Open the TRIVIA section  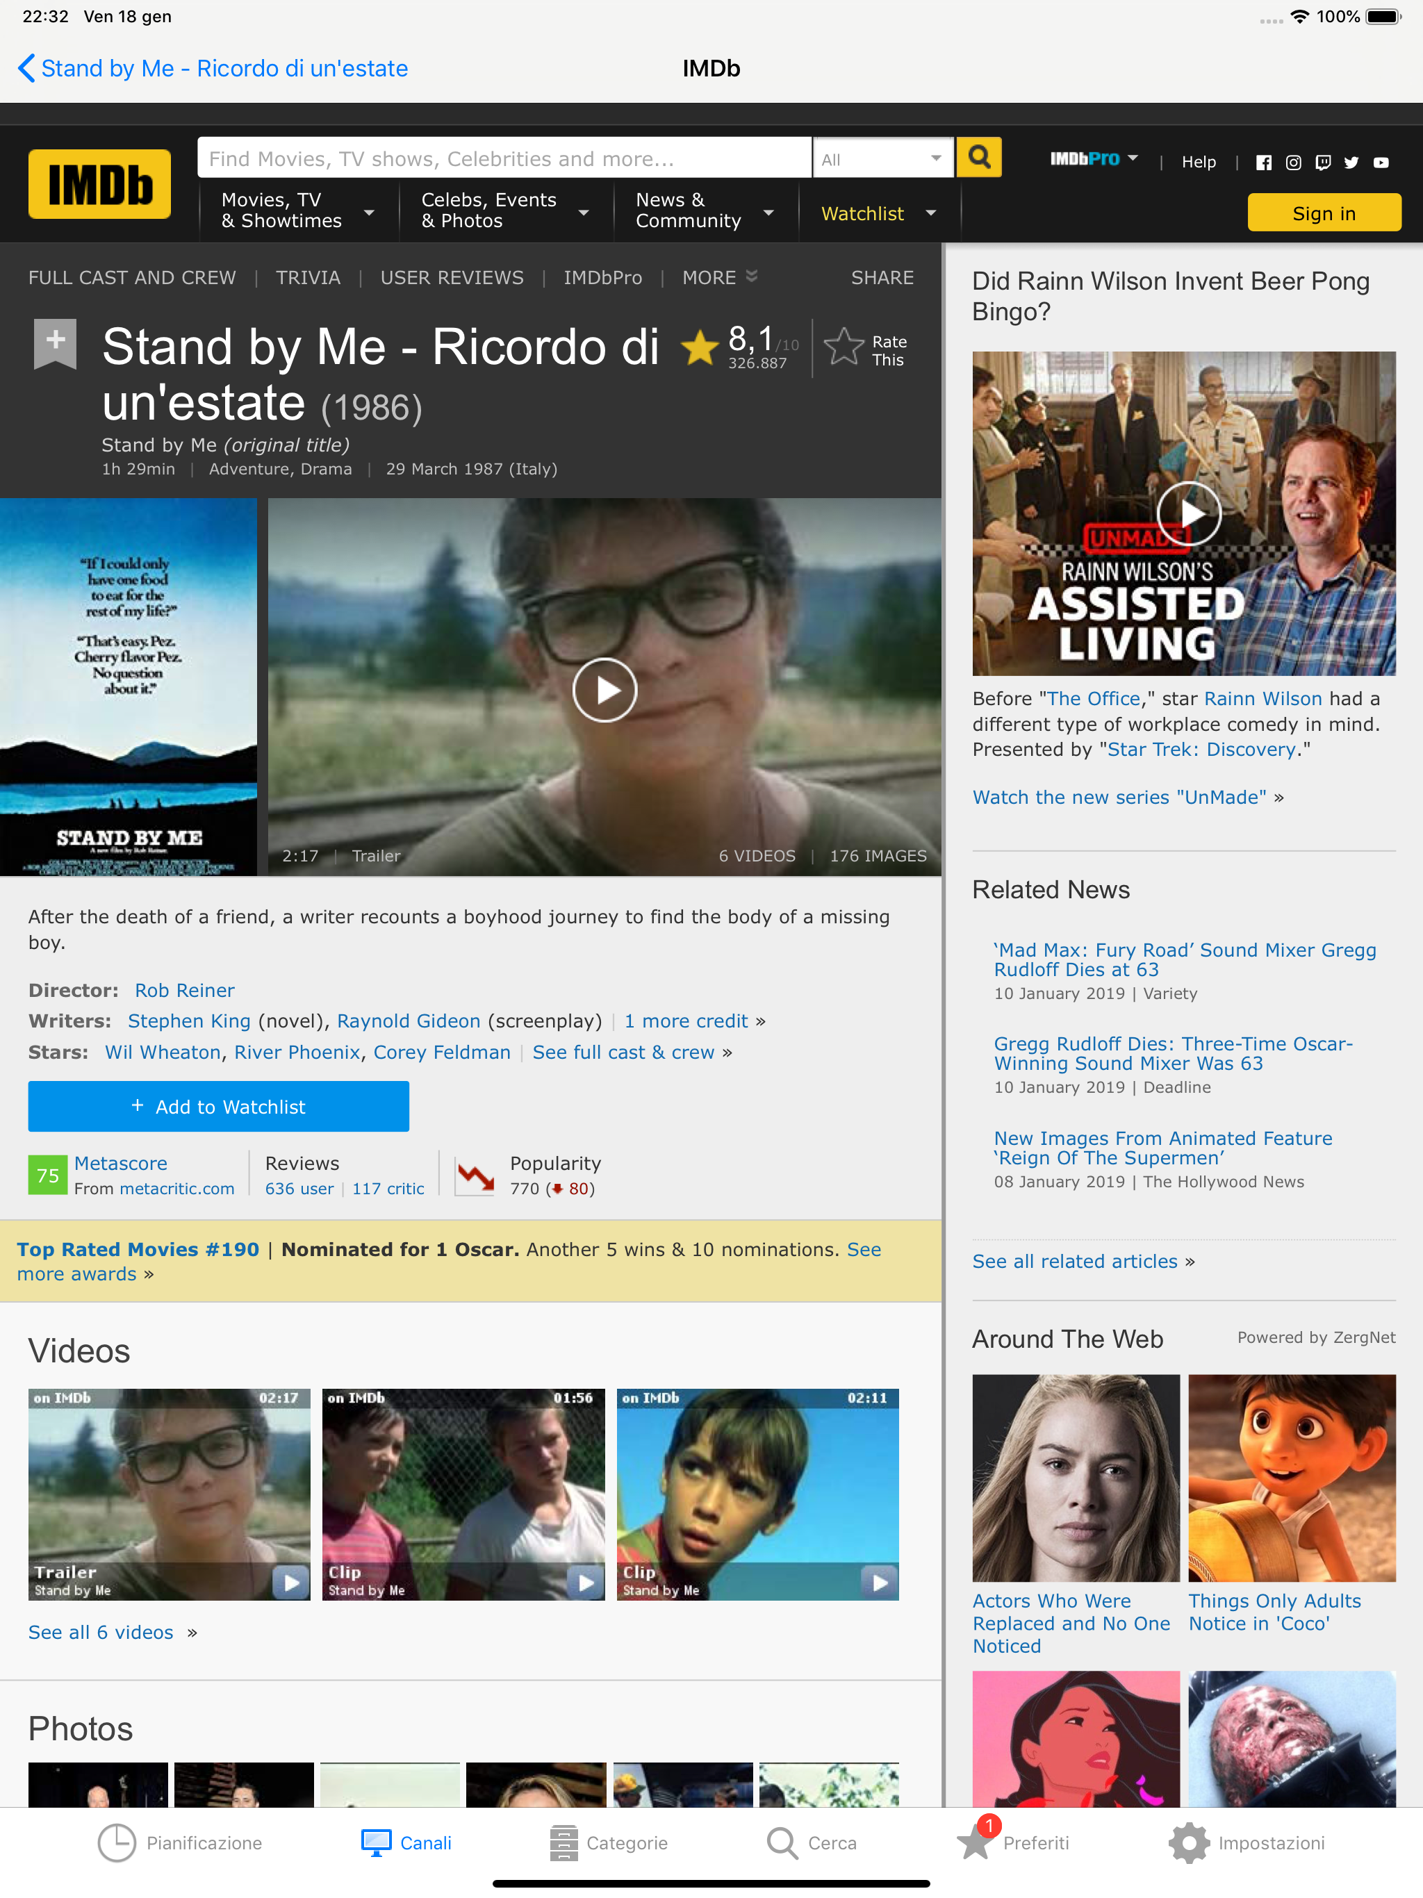click(307, 277)
